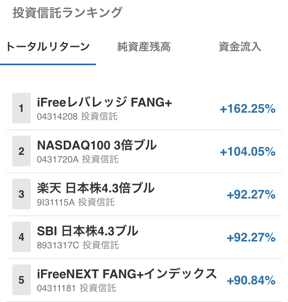288x302 pixels.
Task: Open iFreeレバレッジ FANG+ fund
Action: (104, 102)
